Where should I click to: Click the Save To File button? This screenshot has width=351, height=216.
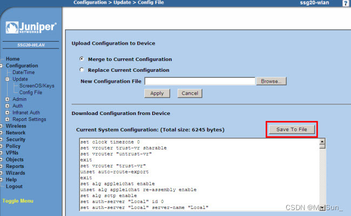click(292, 130)
